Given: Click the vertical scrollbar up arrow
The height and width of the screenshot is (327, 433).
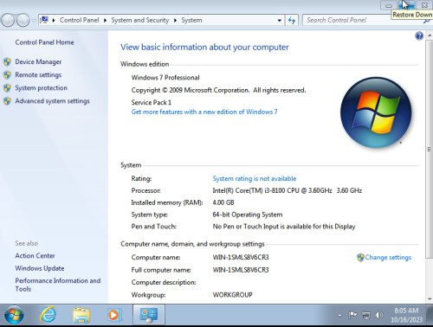Looking at the screenshot, I should (430, 35).
